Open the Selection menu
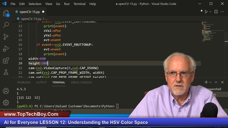This screenshot has width=228, height=128. pos(35,4)
